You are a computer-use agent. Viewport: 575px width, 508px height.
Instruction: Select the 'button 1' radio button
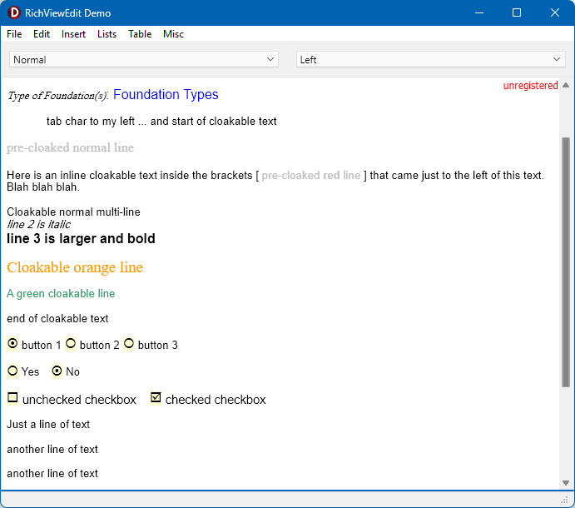click(x=12, y=344)
